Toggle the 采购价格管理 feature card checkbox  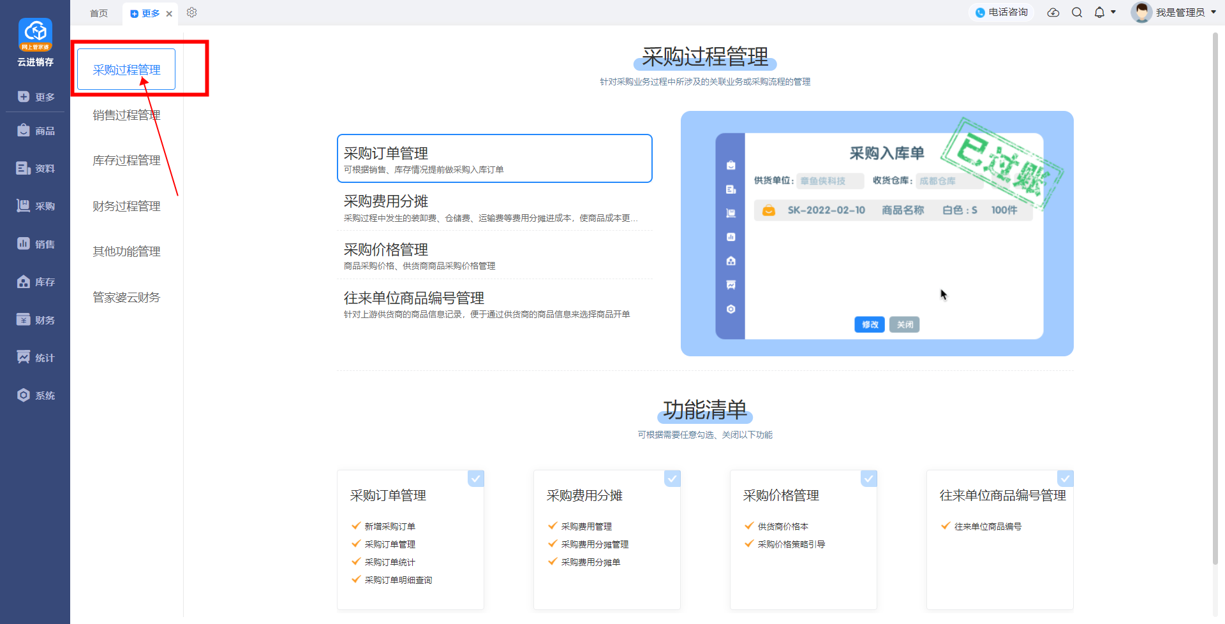point(869,478)
